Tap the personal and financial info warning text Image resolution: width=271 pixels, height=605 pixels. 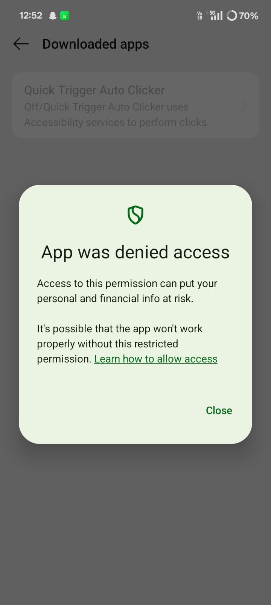point(127,291)
